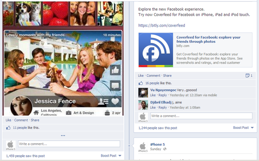Click the Apple avatar beside right comment box
The image size is (259, 161).
click(x=143, y=117)
